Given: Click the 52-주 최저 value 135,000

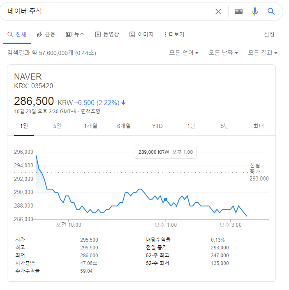Looking at the screenshot, I should pyautogui.click(x=220, y=263).
